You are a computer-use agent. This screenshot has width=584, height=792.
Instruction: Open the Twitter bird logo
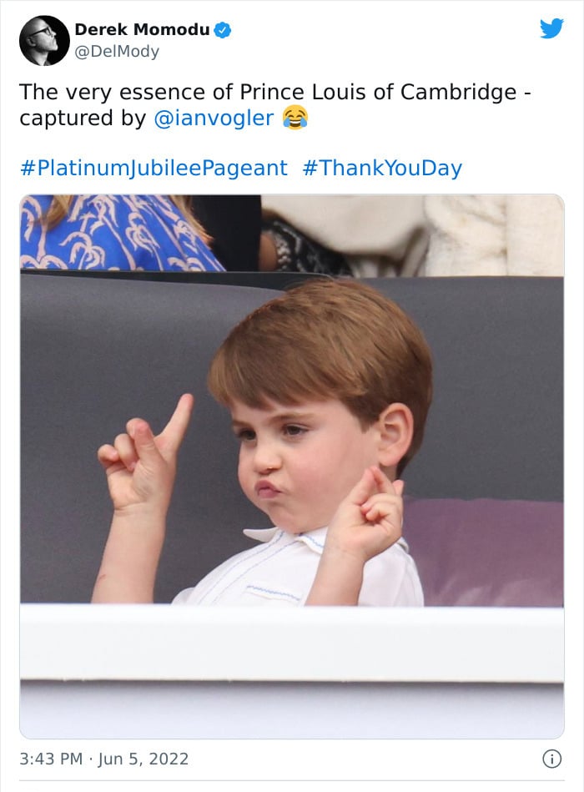[x=551, y=28]
